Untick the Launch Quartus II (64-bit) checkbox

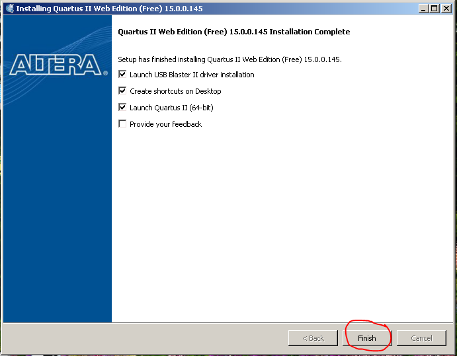tap(122, 108)
